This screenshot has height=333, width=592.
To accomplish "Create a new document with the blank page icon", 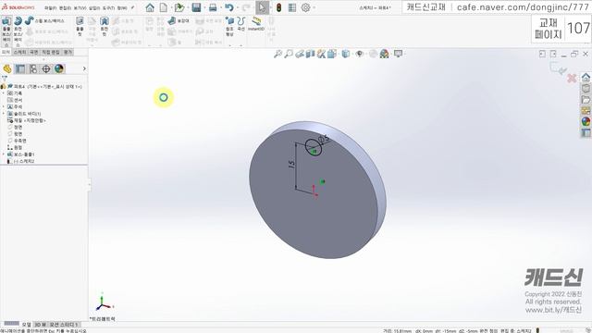I will click(164, 7).
